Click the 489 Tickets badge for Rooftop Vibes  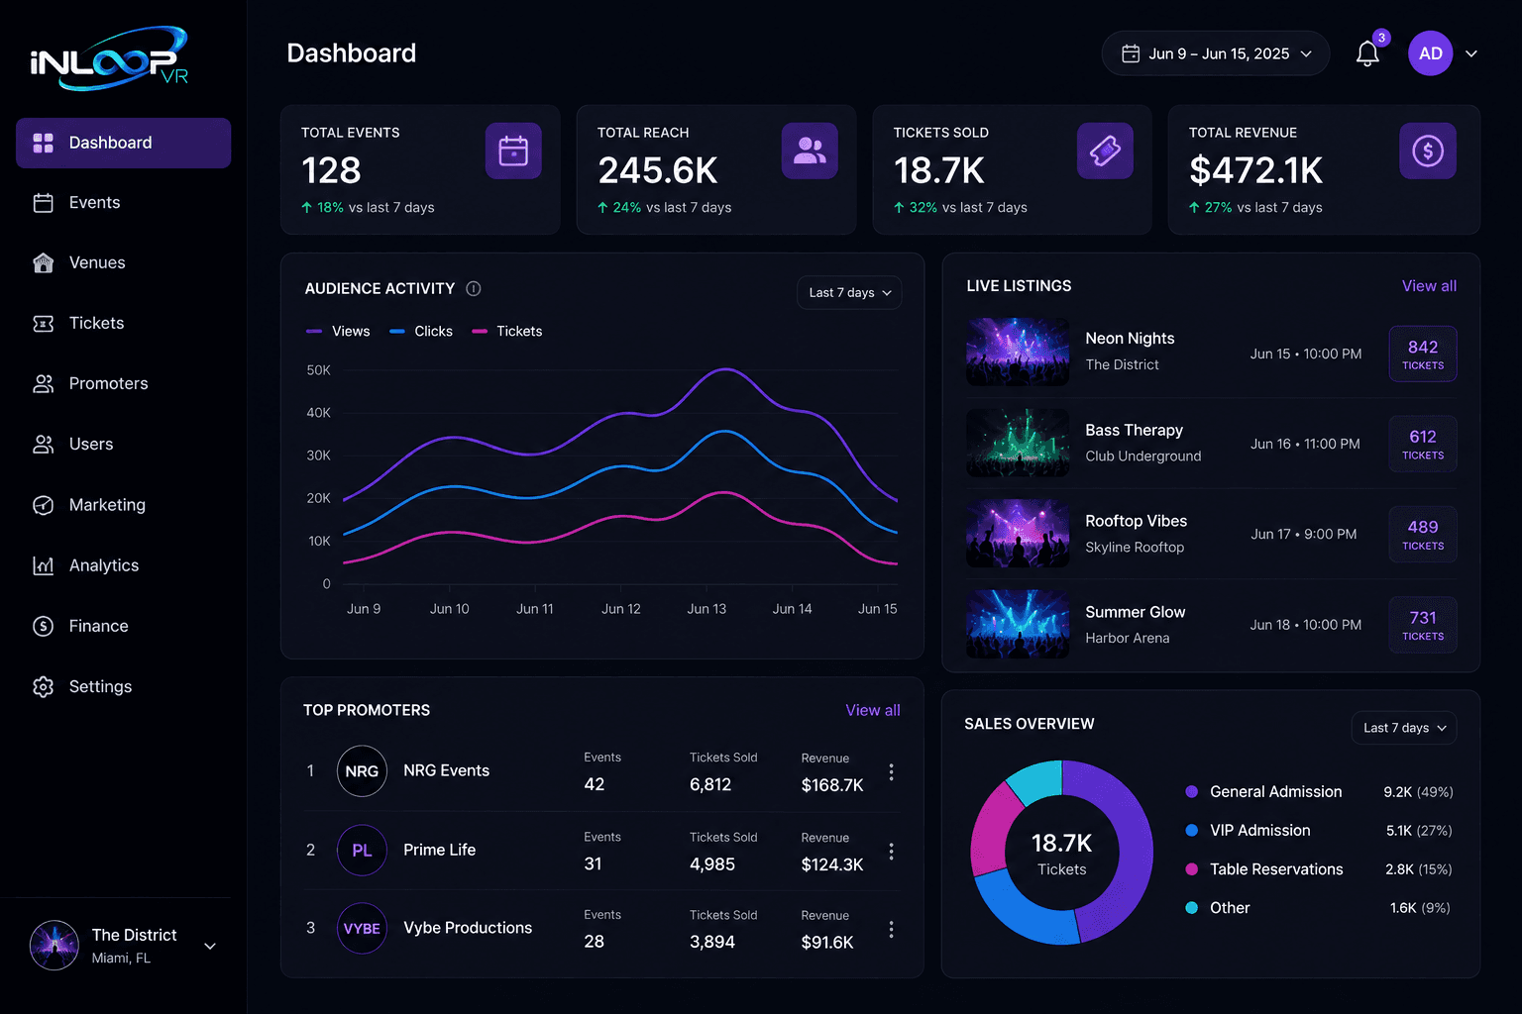pyautogui.click(x=1423, y=534)
